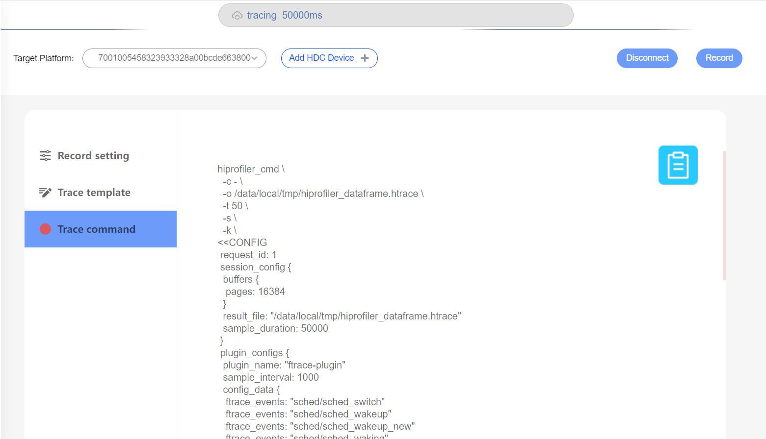
Task: Click the pencil icon beside Trace template
Action: (x=45, y=193)
